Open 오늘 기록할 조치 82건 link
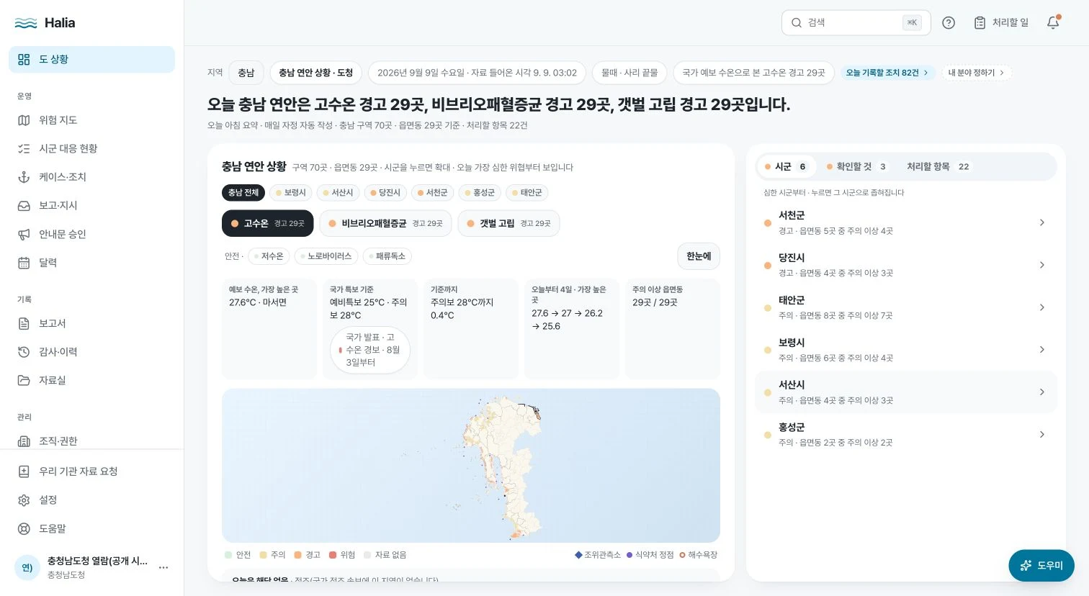1089x596 pixels. click(x=887, y=73)
